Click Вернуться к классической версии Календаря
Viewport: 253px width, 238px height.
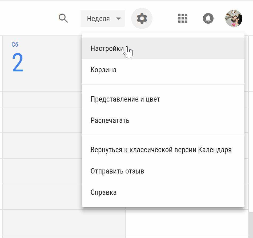(161, 150)
